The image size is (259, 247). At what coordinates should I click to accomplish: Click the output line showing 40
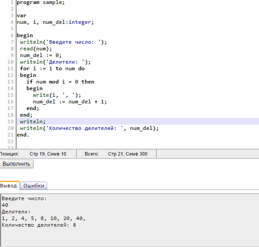coord(5,205)
